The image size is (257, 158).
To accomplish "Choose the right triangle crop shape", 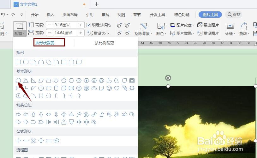I will [x=33, y=81].
